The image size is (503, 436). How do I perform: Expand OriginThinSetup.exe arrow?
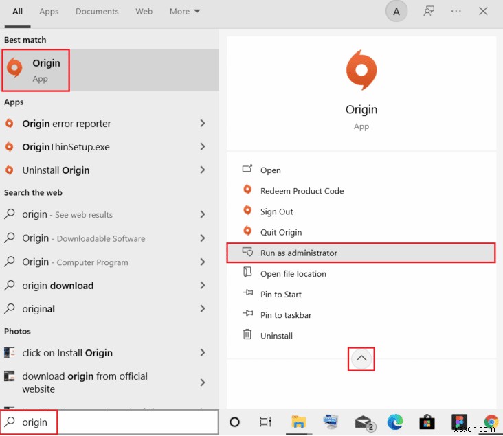[203, 147]
